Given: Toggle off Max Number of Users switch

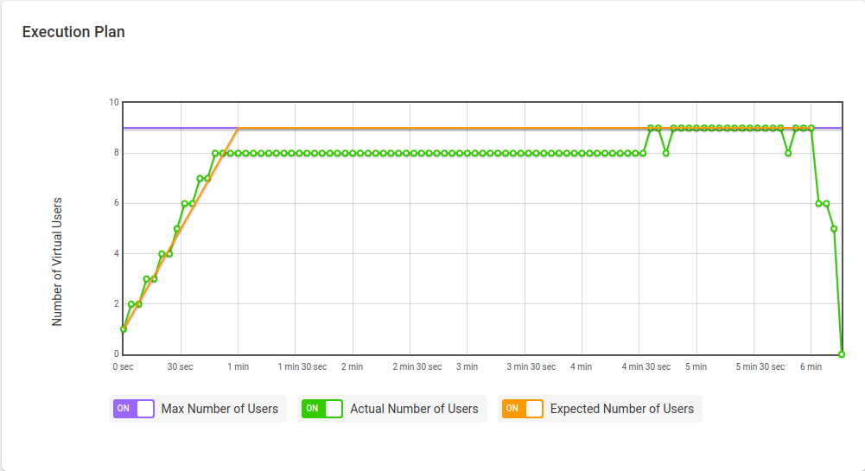Looking at the screenshot, I should (x=133, y=409).
